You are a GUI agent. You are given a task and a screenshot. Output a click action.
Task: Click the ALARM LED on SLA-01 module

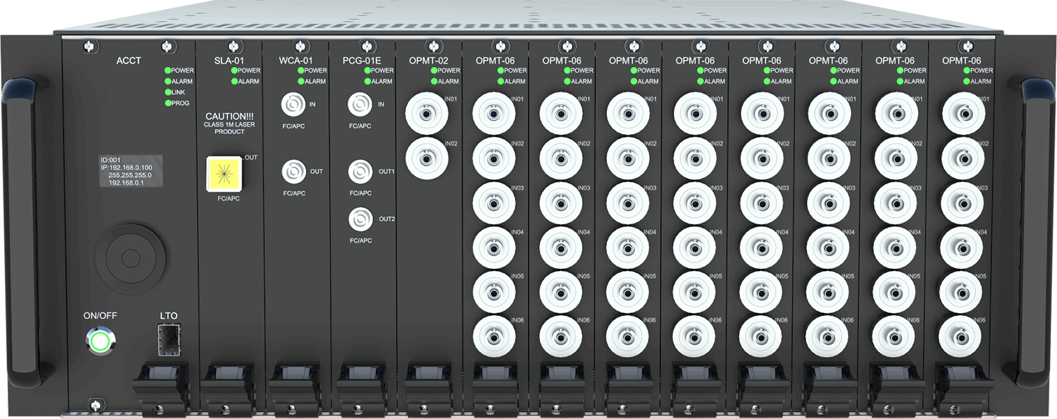235,82
